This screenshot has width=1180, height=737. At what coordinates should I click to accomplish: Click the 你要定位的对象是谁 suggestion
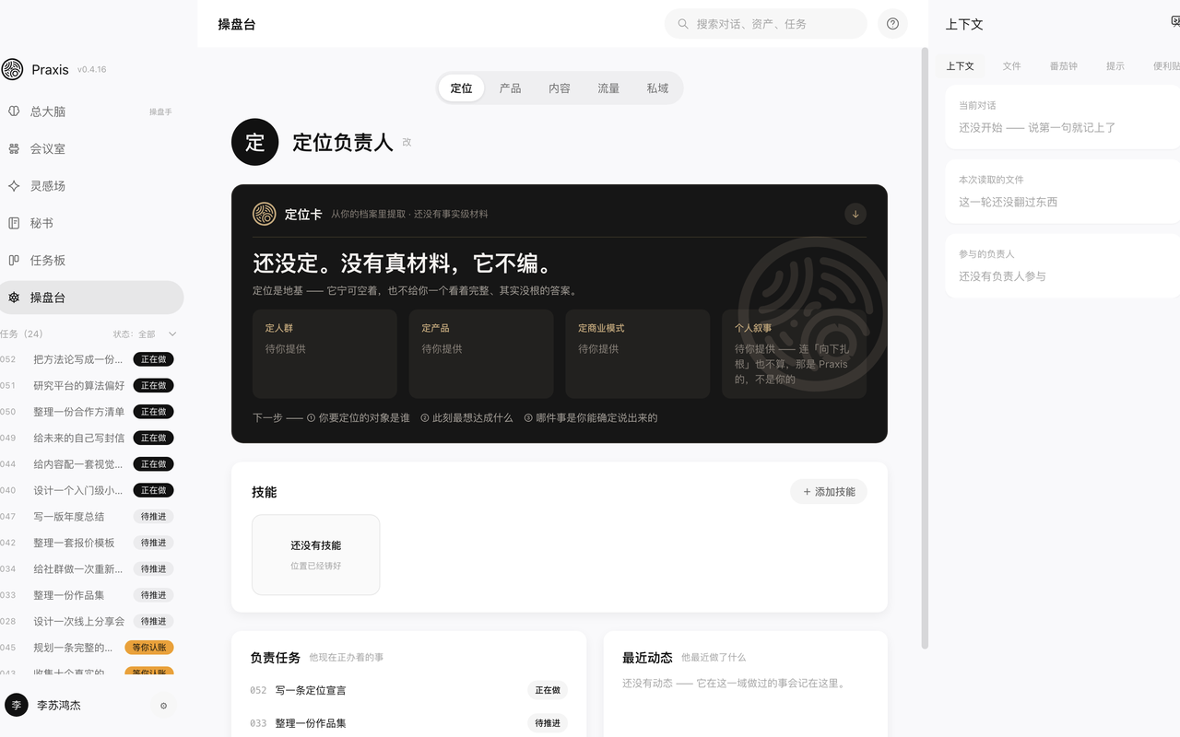358,418
